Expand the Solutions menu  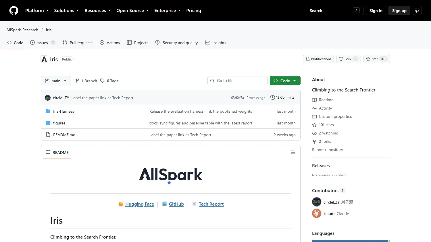[66, 11]
